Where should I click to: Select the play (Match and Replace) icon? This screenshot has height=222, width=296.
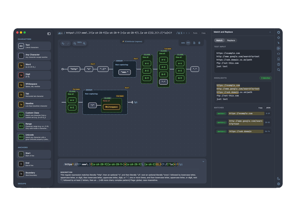(x=279, y=48)
